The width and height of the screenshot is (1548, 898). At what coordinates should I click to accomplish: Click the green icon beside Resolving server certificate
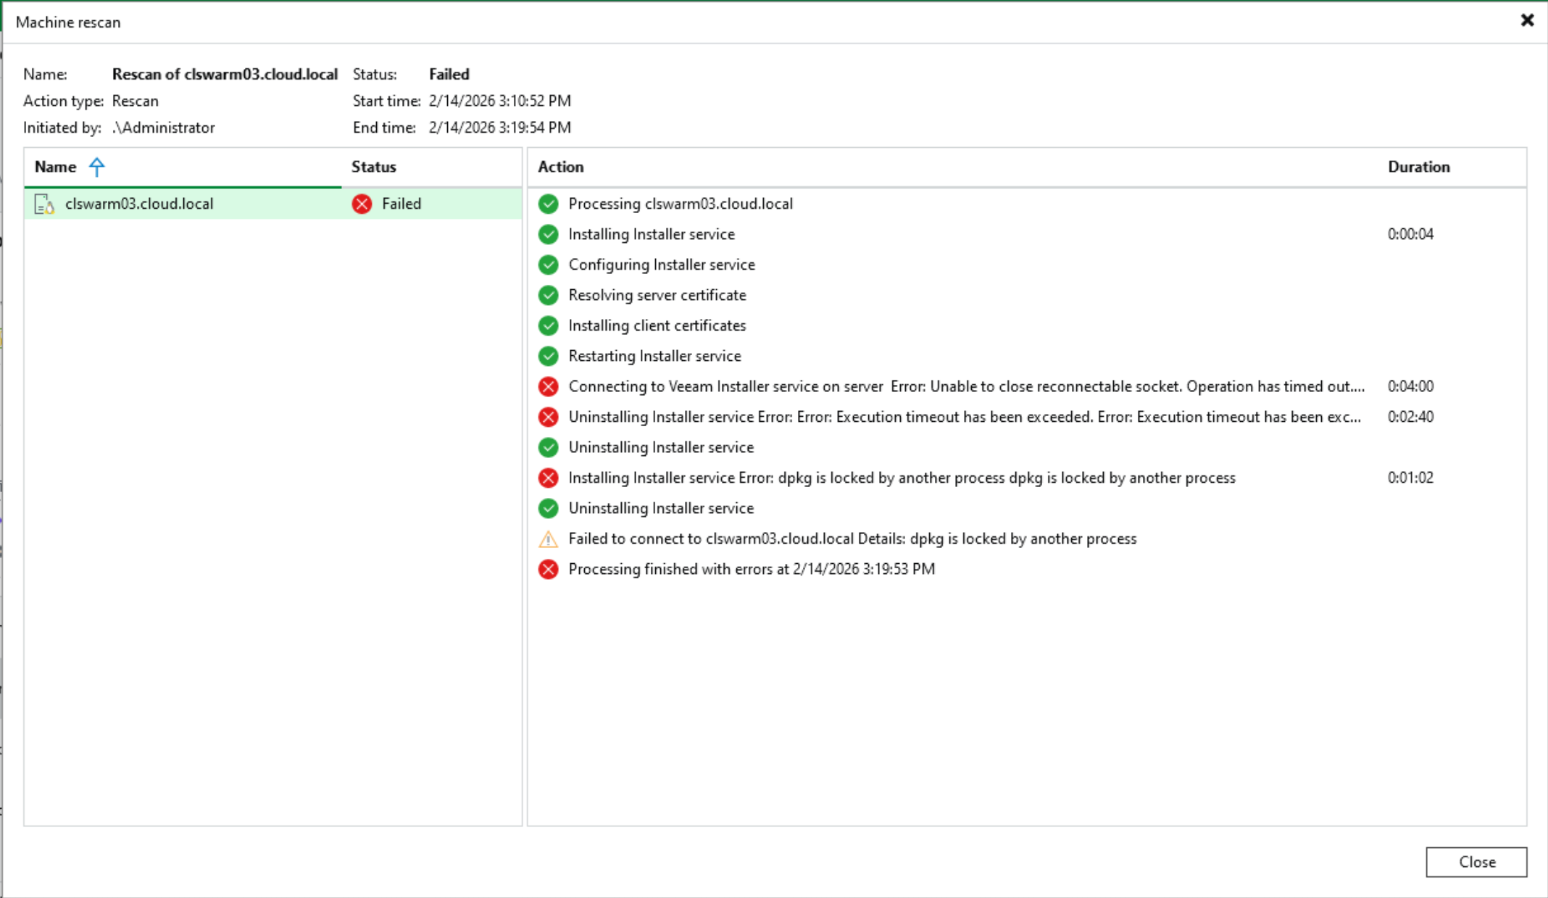click(549, 295)
